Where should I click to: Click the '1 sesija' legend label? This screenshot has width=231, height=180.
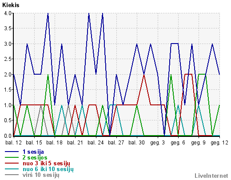pos(33,152)
